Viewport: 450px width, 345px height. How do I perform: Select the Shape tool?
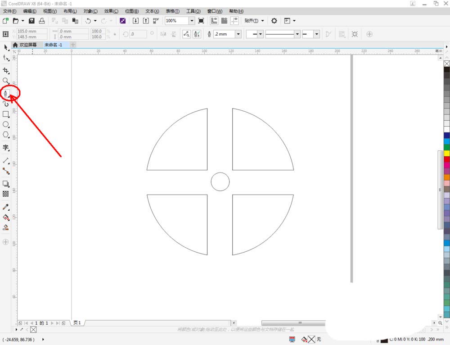(x=6, y=58)
